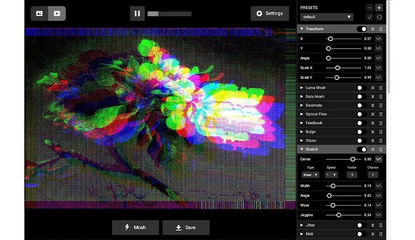This screenshot has width=415, height=240.
Task: Enable the Slices effect
Action: tap(361, 141)
